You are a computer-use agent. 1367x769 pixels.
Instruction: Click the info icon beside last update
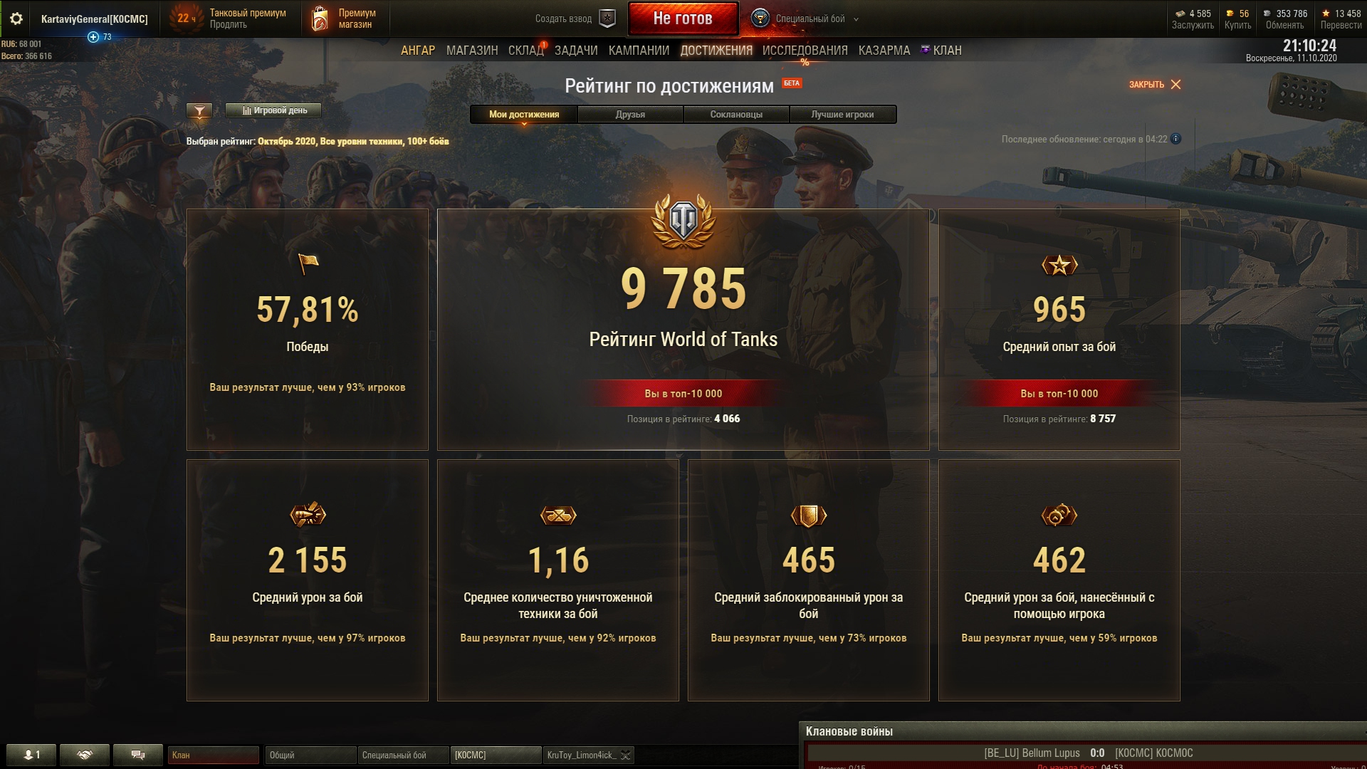(1176, 139)
